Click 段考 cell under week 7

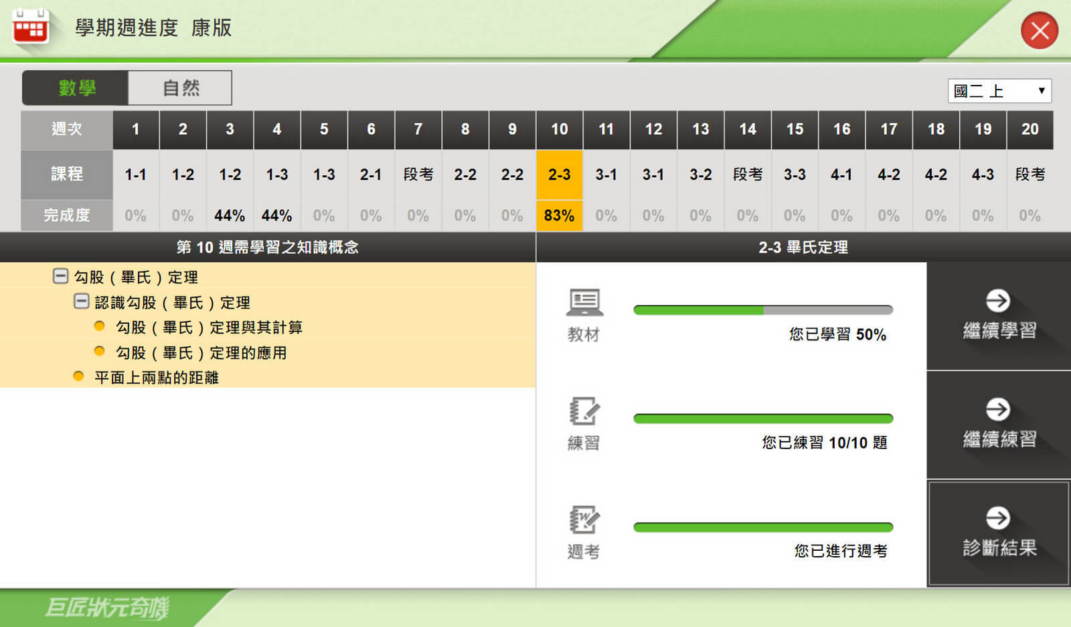coord(418,174)
